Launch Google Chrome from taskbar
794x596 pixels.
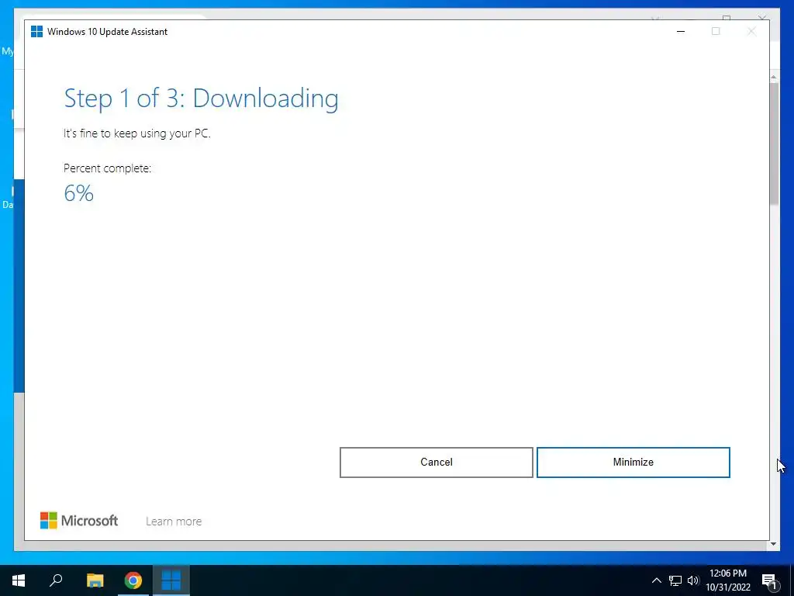pos(133,580)
